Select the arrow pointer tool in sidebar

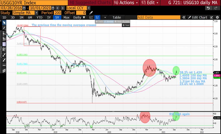click(x=4, y=23)
